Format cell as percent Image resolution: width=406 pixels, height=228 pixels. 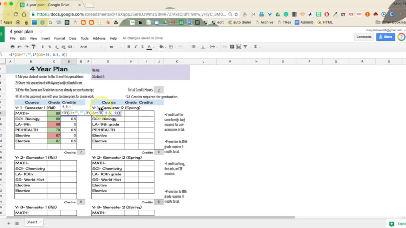pos(49,47)
